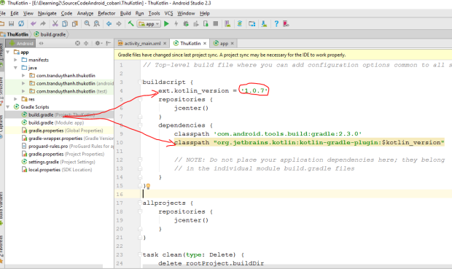Collapse the buildscript block fold marker
The image size is (452, 269).
pyautogui.click(x=140, y=82)
